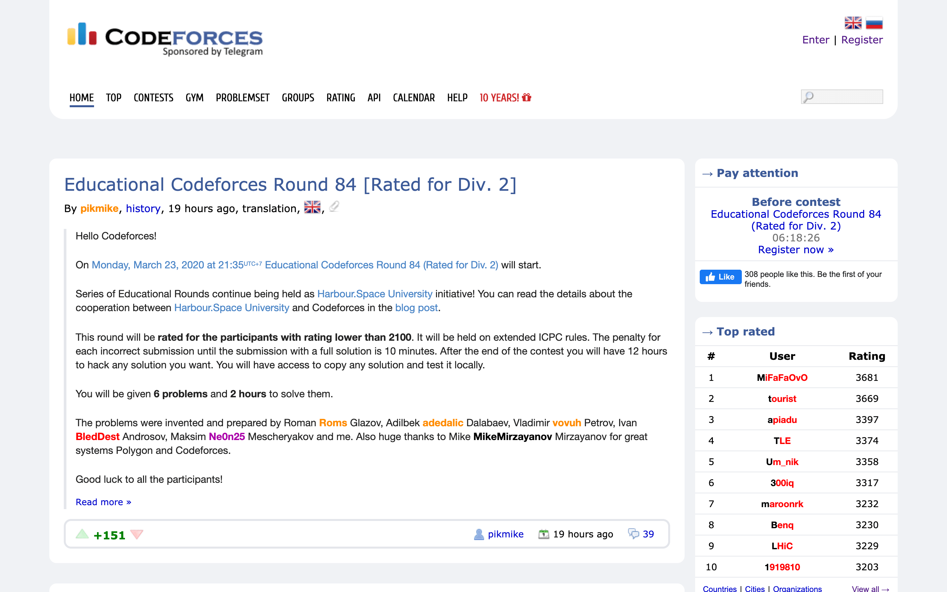The height and width of the screenshot is (592, 947).
Task: Downvote the post with the red arrow
Action: (x=137, y=535)
